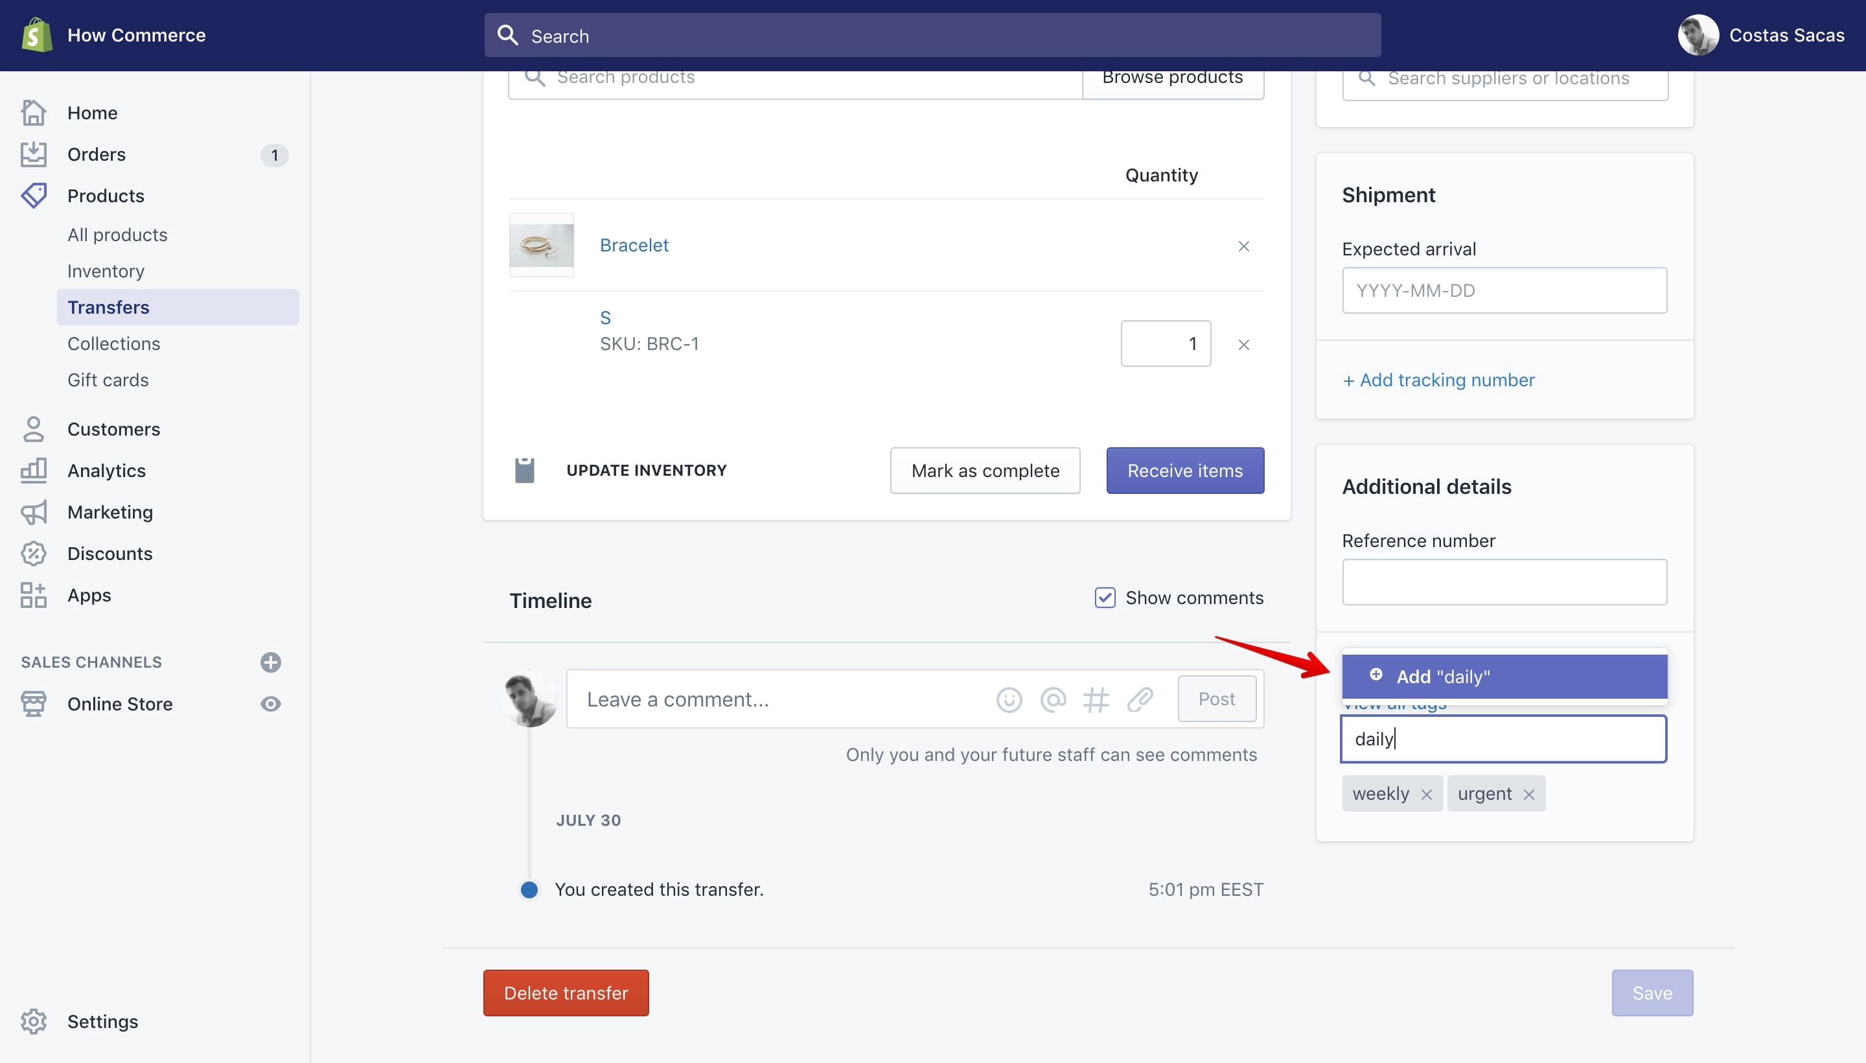
Task: Focus tags field containing daily
Action: (1504, 740)
